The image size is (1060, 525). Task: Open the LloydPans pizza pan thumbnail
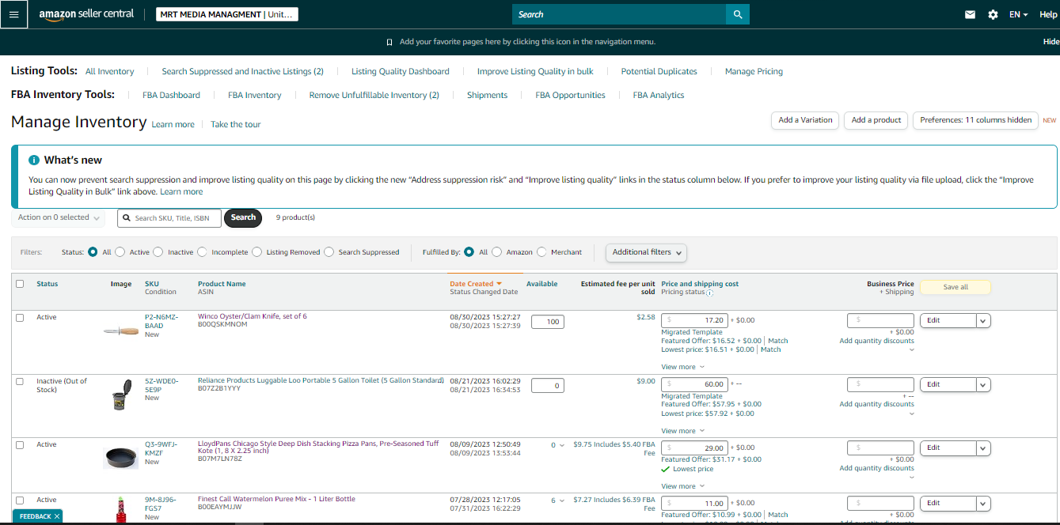tap(120, 457)
